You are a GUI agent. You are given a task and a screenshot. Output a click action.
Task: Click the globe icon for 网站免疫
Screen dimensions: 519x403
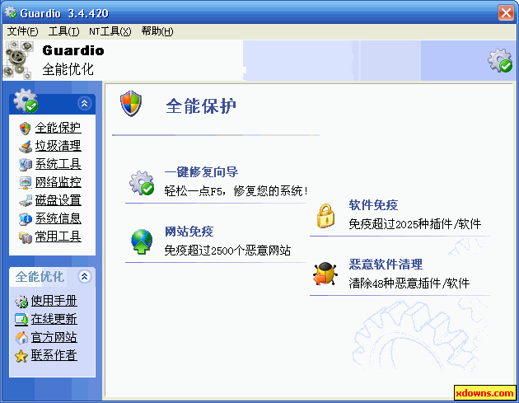click(142, 241)
